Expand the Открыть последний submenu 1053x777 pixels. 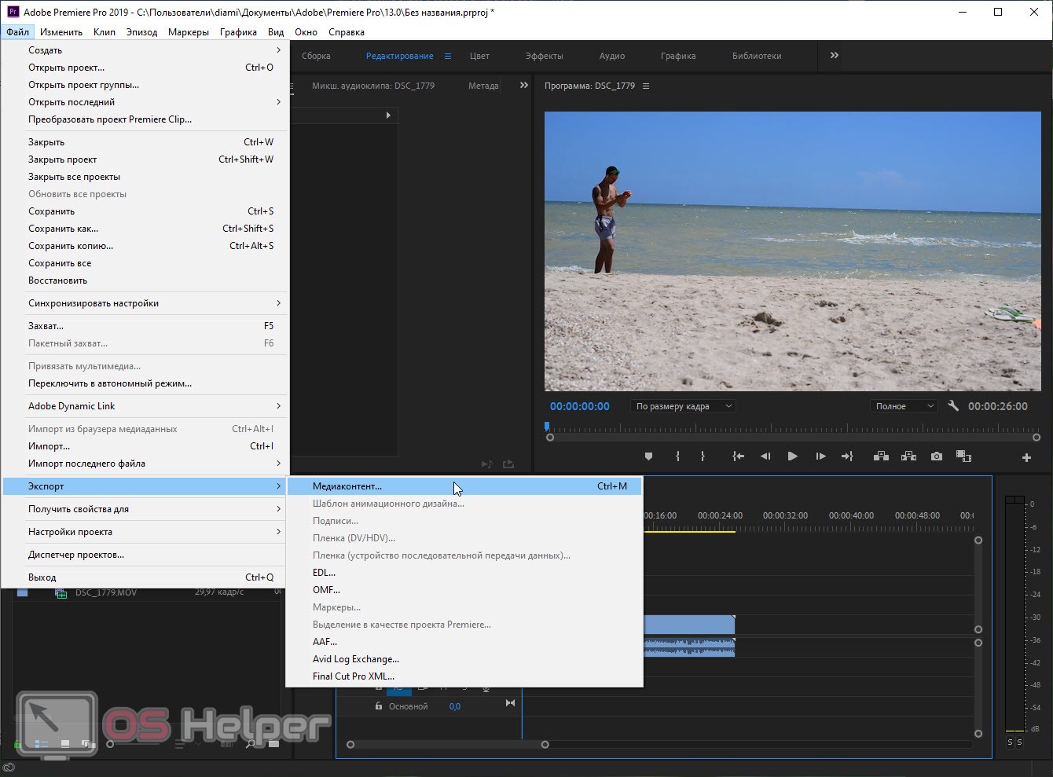pyautogui.click(x=145, y=102)
